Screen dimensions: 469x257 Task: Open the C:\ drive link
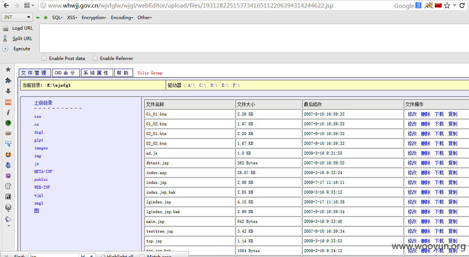point(202,85)
